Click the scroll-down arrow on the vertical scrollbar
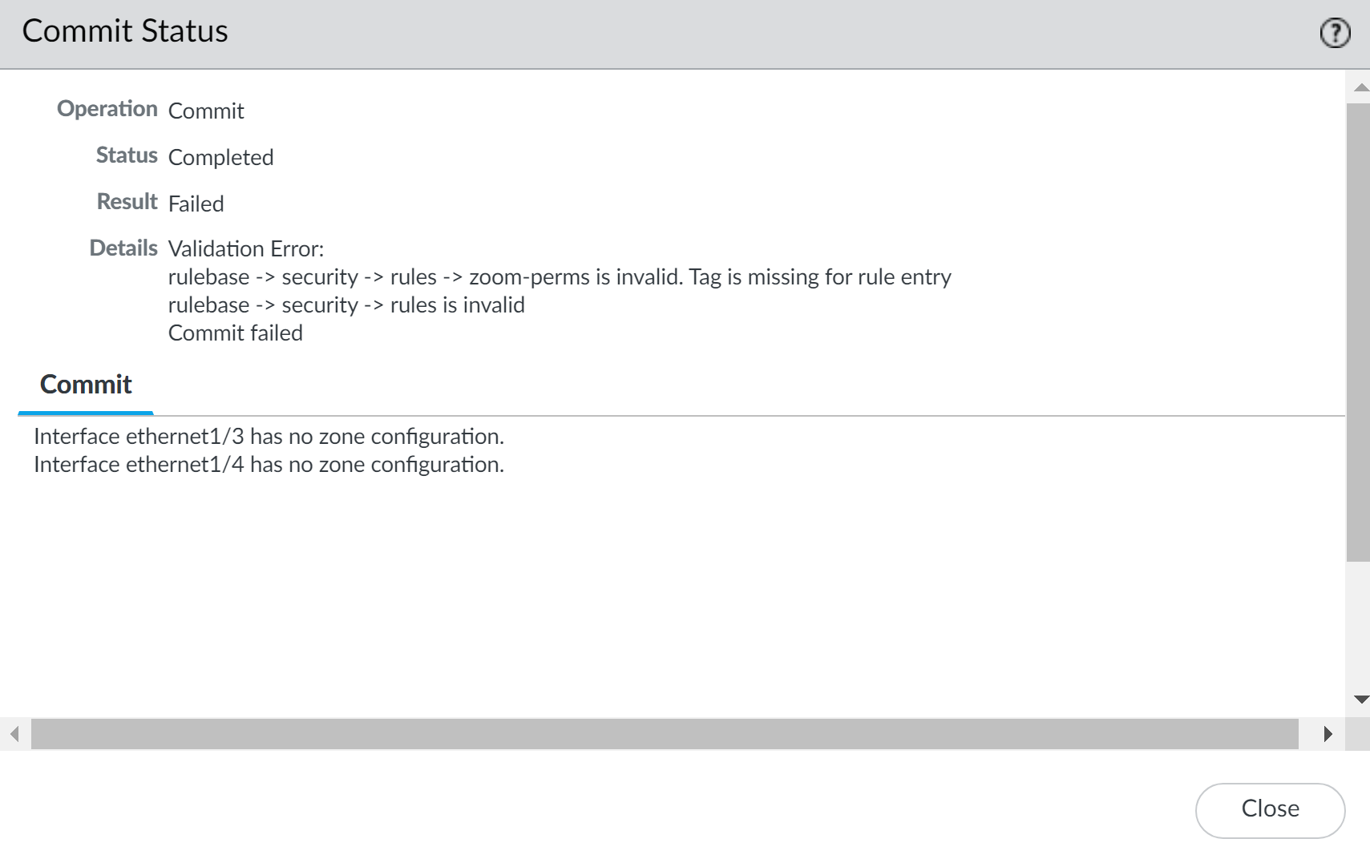Viewport: 1370px width, 863px height. [x=1360, y=697]
